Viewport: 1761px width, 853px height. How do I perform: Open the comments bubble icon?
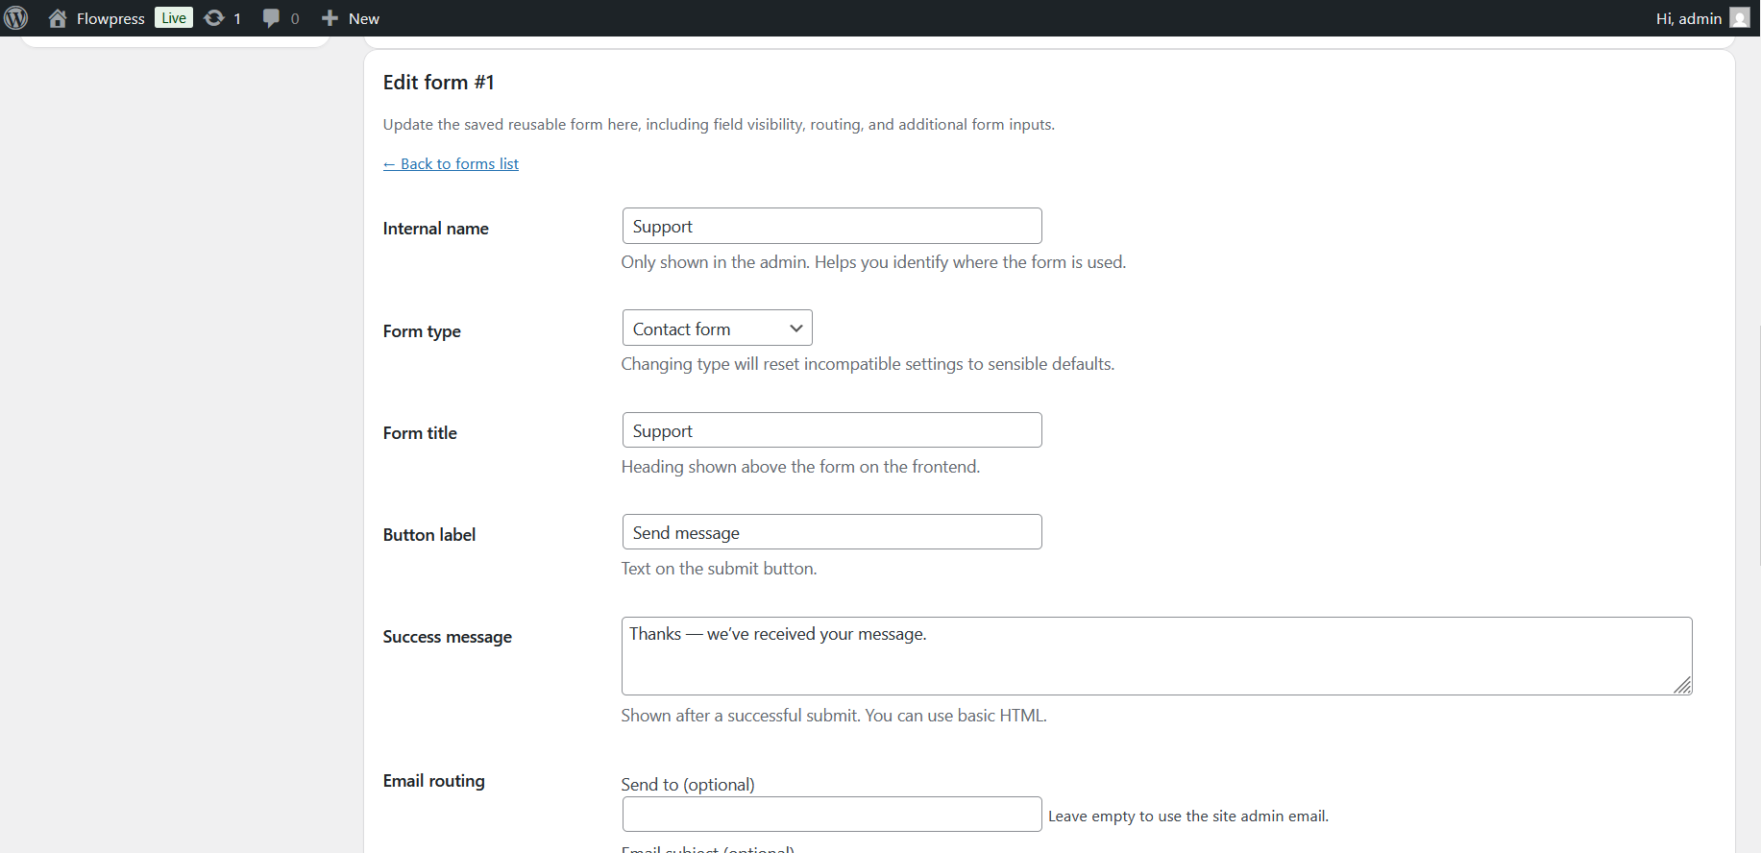272,18
